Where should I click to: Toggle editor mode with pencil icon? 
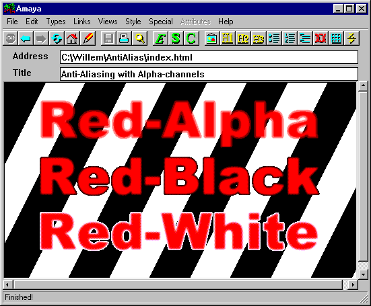click(x=88, y=38)
